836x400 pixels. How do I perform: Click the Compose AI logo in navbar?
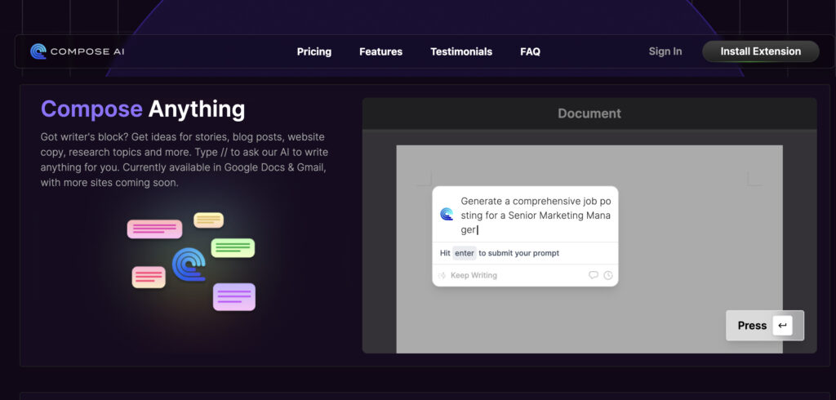pos(78,51)
